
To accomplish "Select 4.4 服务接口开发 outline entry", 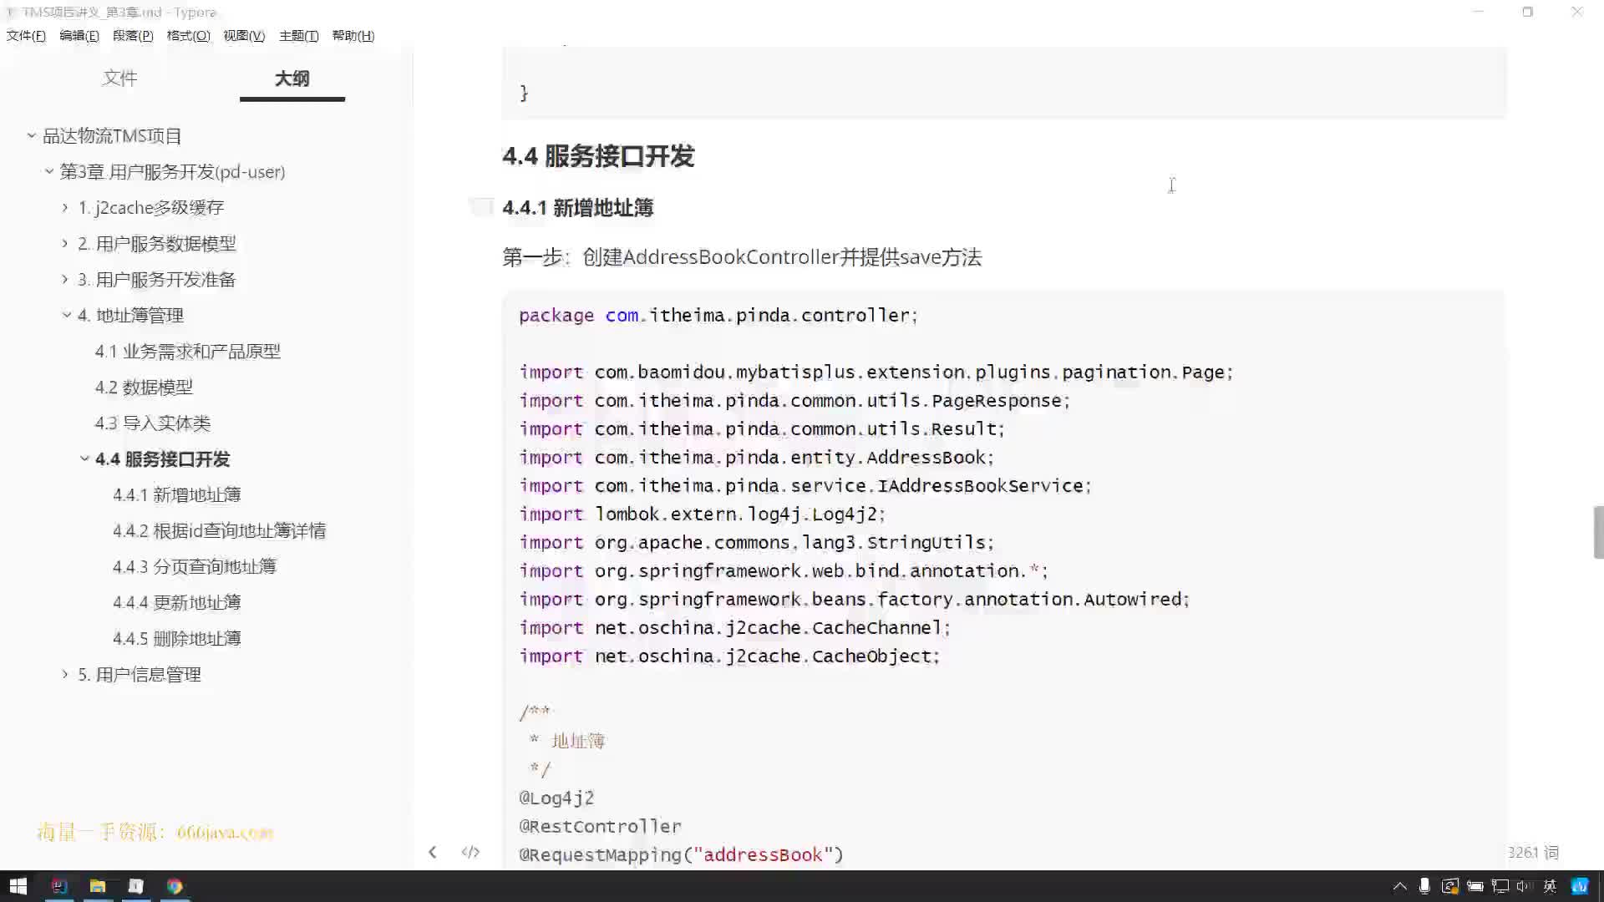I will pyautogui.click(x=162, y=459).
